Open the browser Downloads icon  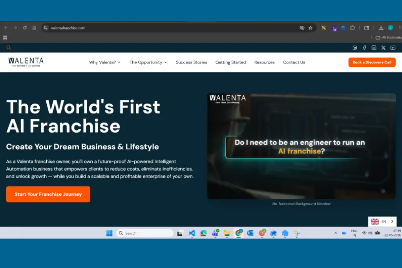tap(381, 28)
